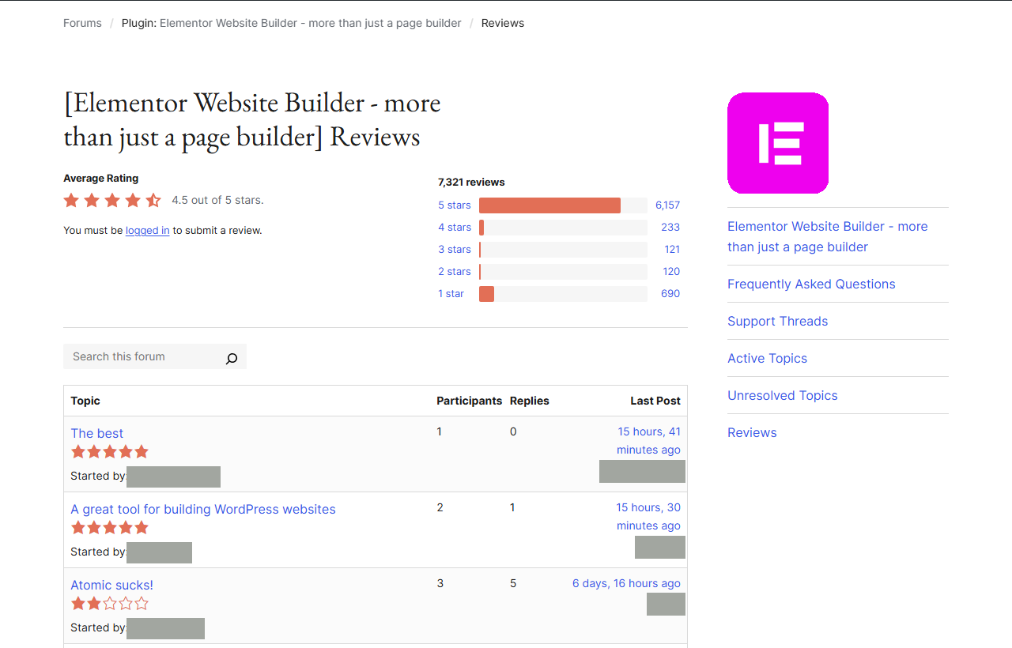Filter reviews by 3 stars
This screenshot has width=1012, height=648.
[455, 249]
